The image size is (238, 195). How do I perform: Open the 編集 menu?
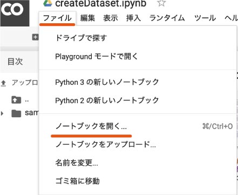pos(87,18)
